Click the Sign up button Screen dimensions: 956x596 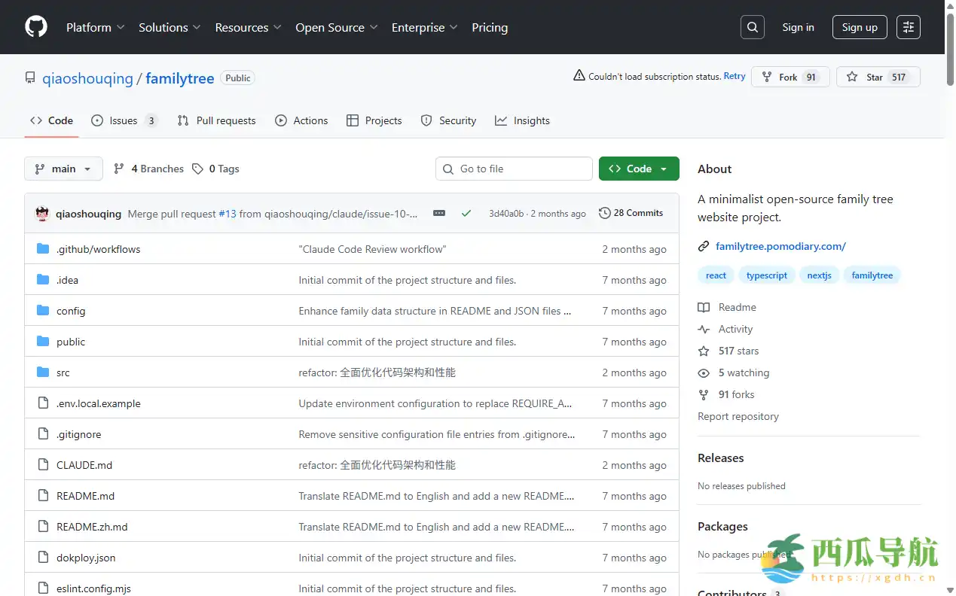tap(859, 27)
